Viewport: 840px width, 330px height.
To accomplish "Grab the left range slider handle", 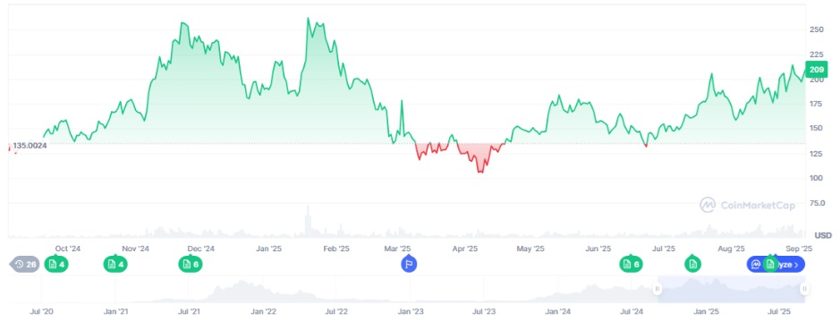I will pos(658,289).
